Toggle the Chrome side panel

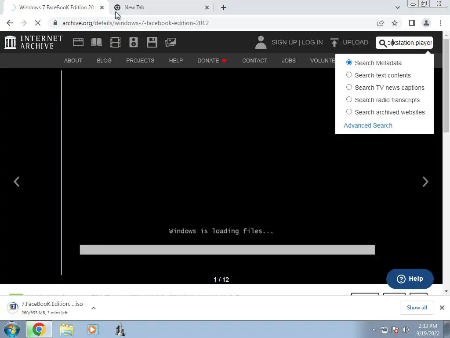pyautogui.click(x=412, y=23)
